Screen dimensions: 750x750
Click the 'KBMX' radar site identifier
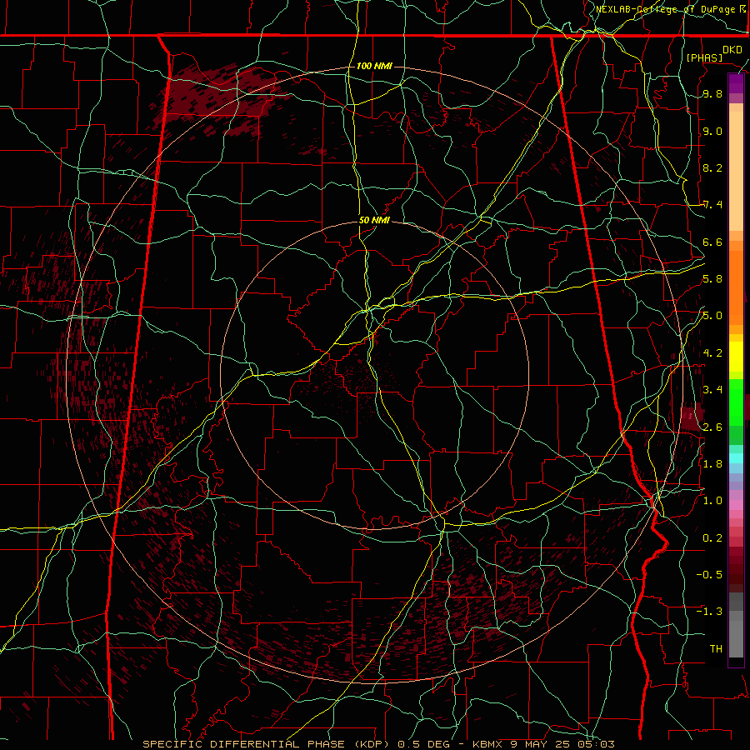(487, 744)
